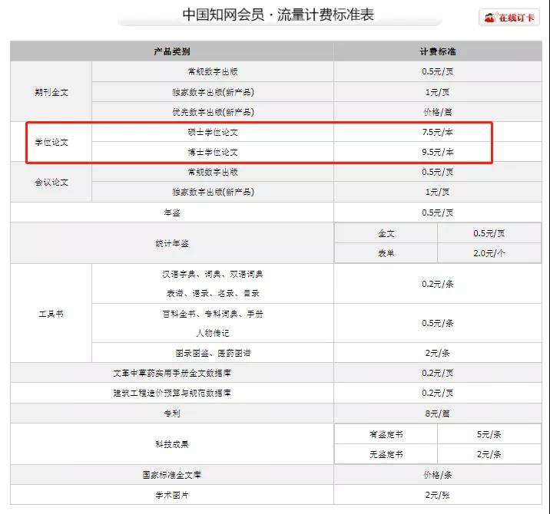This screenshot has width=550, height=514.
Task: Click 百科全书、专科词典、手册 text
Action: 213,314
